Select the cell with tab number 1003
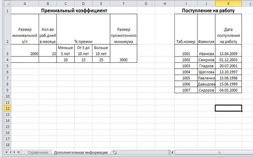The width and height of the screenshot is (253, 158). 186,66
